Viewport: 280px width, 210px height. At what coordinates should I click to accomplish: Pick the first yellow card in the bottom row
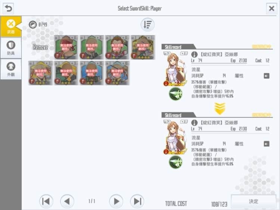pyautogui.click(x=40, y=73)
